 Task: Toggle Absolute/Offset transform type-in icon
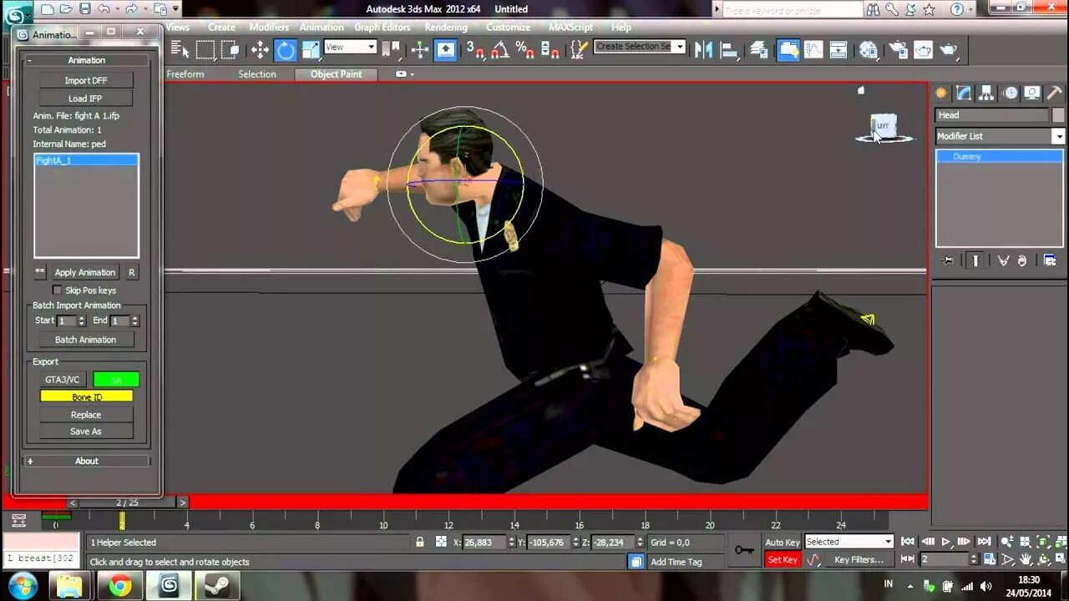[441, 543]
